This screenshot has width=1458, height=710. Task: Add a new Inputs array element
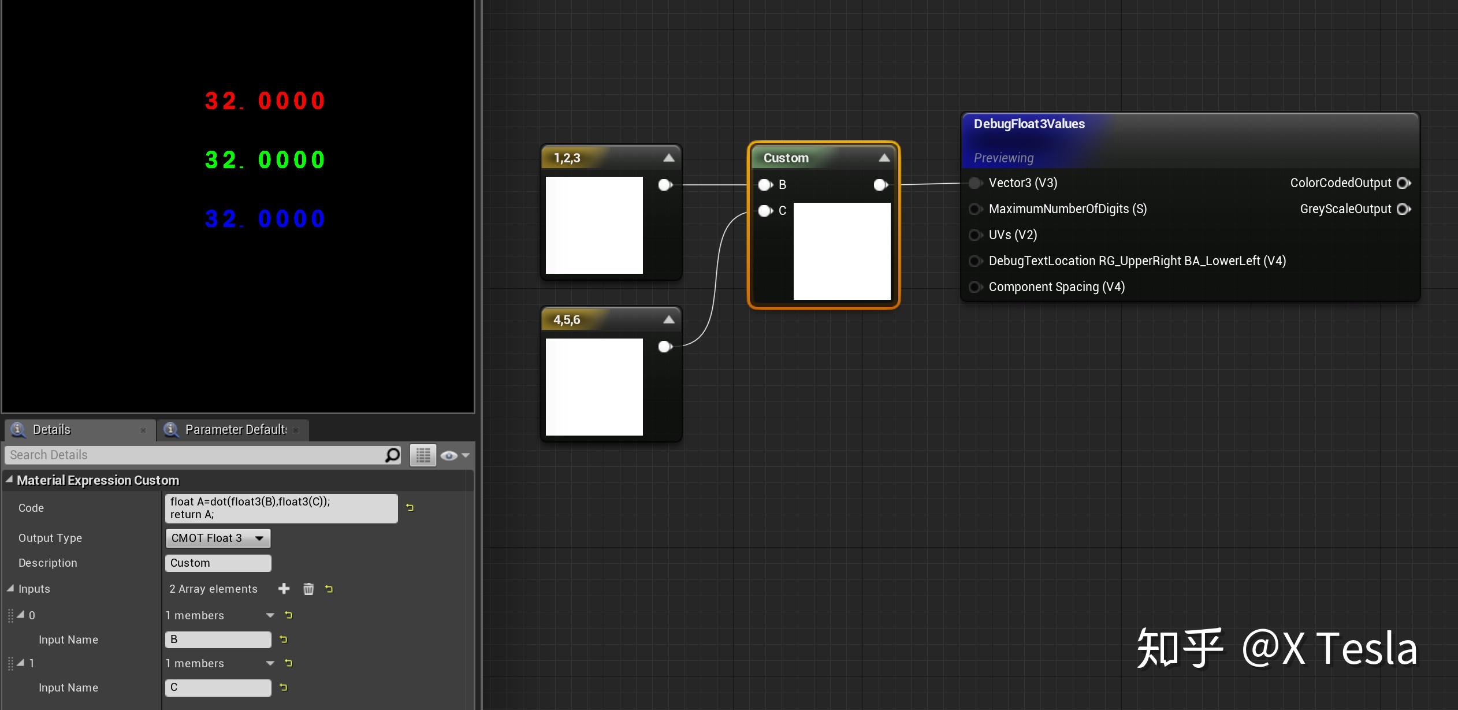click(284, 589)
